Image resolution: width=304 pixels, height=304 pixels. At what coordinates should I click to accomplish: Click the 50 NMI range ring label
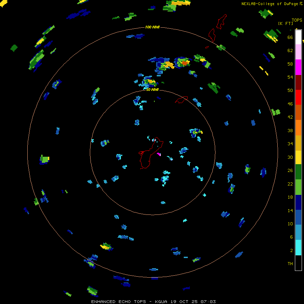152,90
